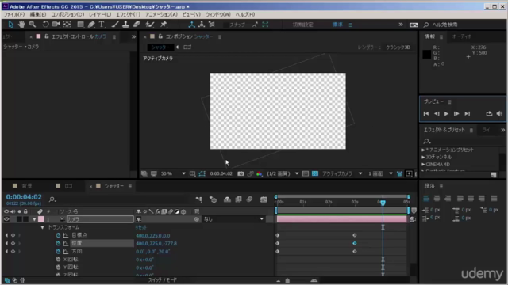
Task: Click the リセット link for トランスフォーム
Action: coord(141,227)
